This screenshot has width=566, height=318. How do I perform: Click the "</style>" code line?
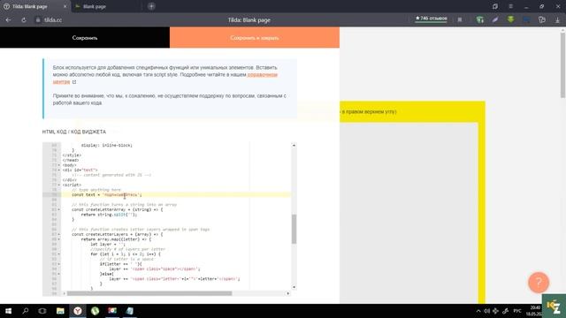click(72, 155)
